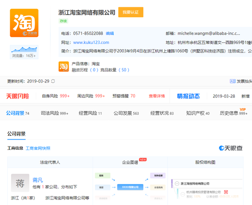Click 杭州臻希投资管理有限公司 in equity structure
Screen dimensions: 252x205
click(x=203, y=192)
